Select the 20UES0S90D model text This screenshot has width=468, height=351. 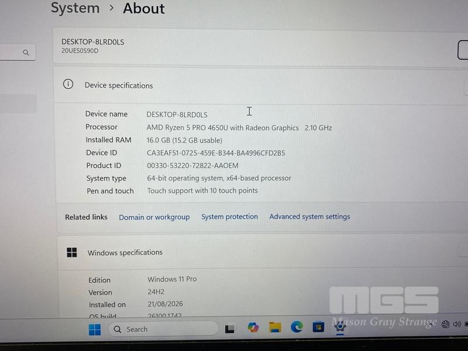[80, 51]
